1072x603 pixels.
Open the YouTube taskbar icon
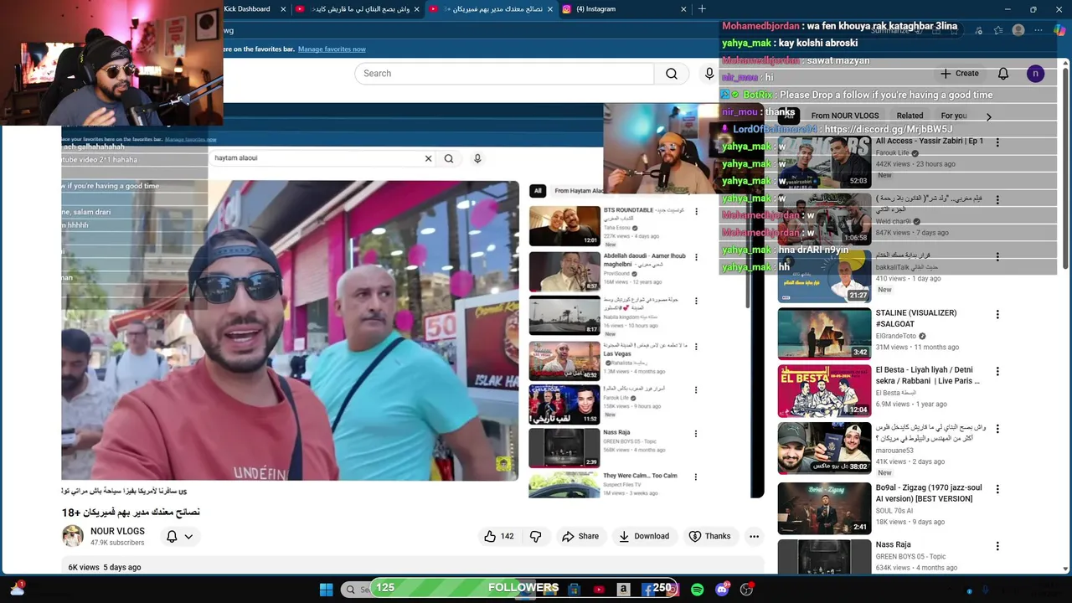[599, 590]
